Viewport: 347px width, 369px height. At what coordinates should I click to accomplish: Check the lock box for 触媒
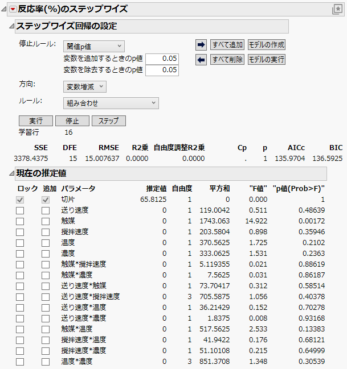click(20, 221)
